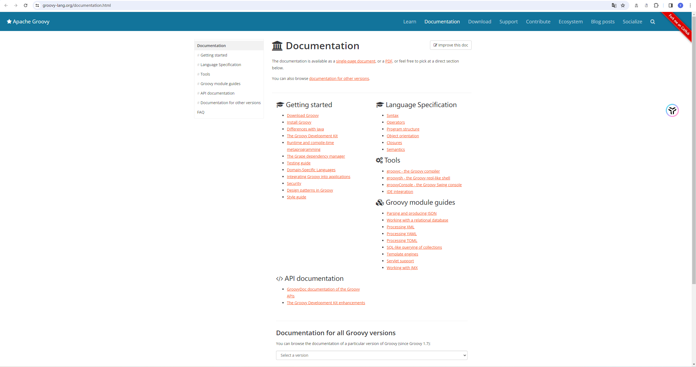696x367 pixels.
Task: Open Template engines link
Action: point(402,254)
